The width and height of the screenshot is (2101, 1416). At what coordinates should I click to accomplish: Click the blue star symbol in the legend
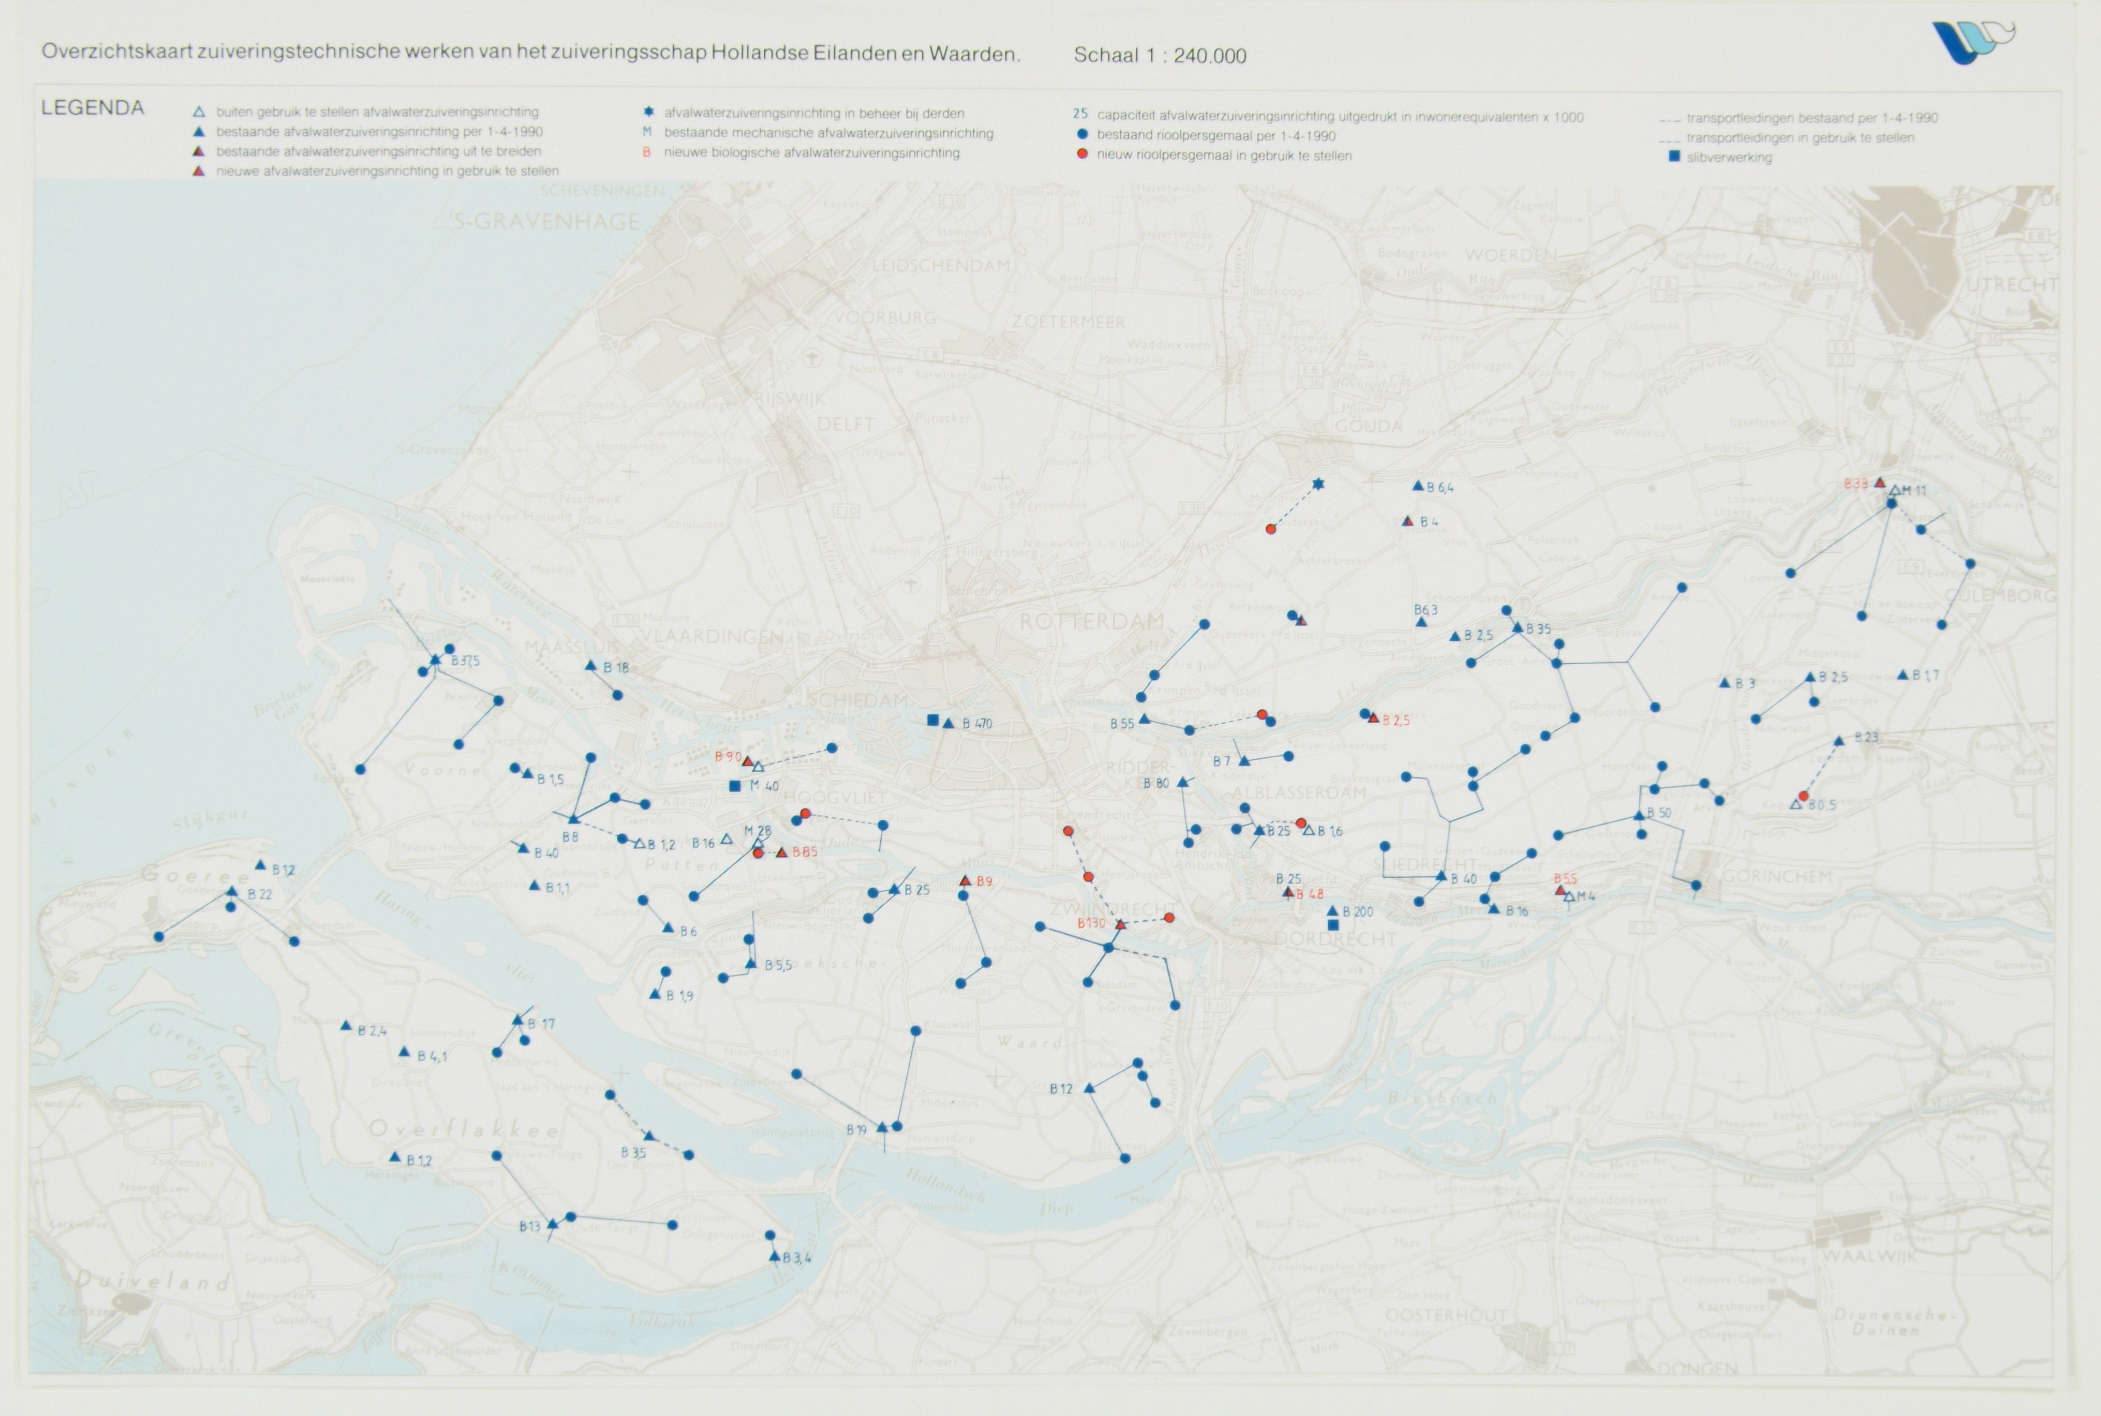point(648,113)
